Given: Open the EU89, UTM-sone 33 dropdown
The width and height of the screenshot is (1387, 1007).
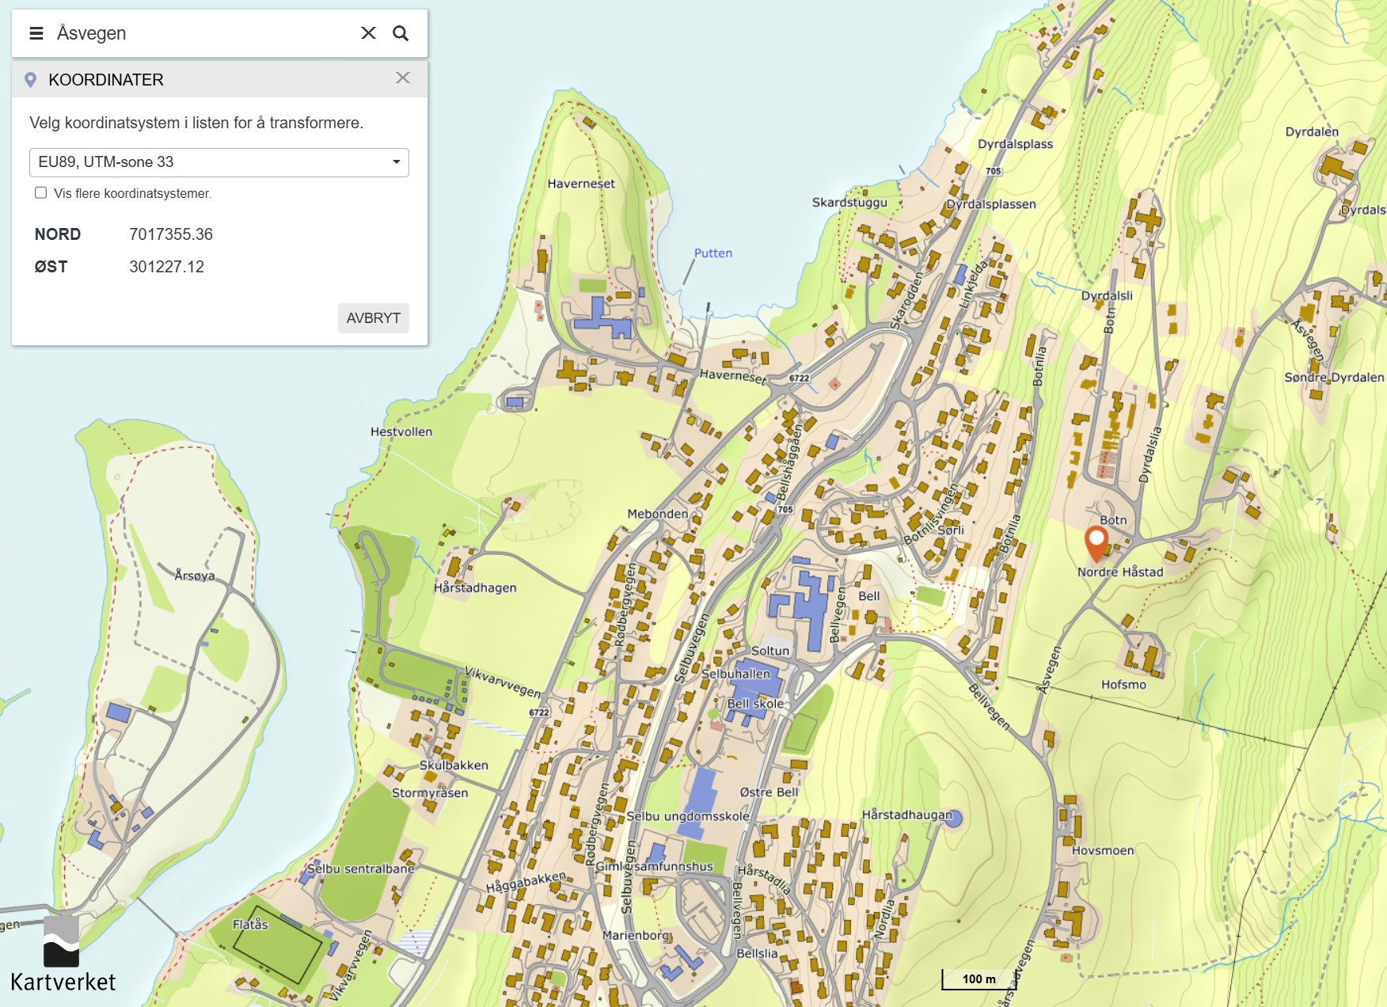Looking at the screenshot, I should point(219,162).
